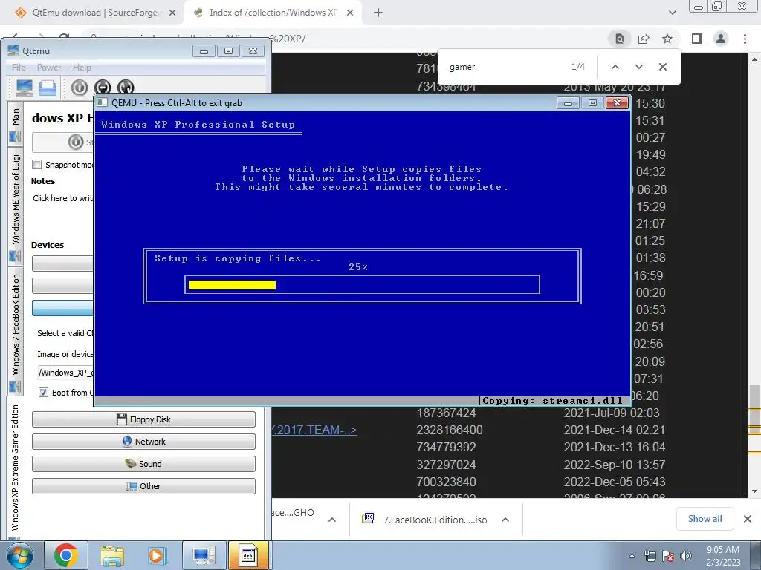Open a new Chrome tab with plus button
Image resolution: width=761 pixels, height=570 pixels.
378,13
